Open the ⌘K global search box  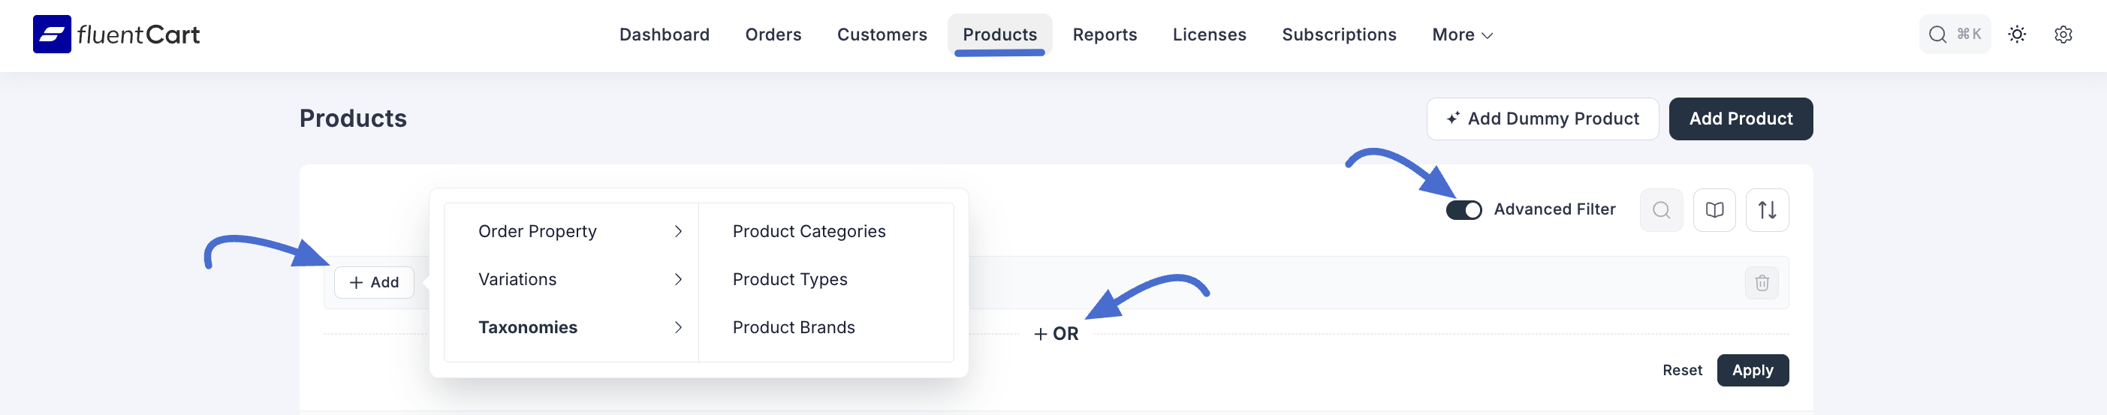tap(1953, 35)
